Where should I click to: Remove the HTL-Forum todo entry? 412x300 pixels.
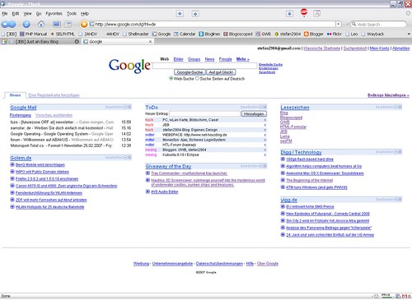point(265,145)
